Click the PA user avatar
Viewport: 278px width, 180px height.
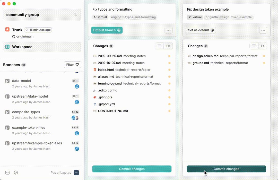76,173
